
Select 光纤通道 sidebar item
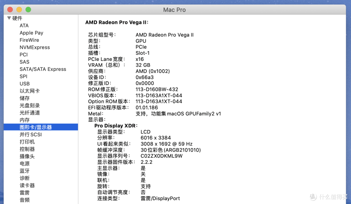(x=30, y=113)
